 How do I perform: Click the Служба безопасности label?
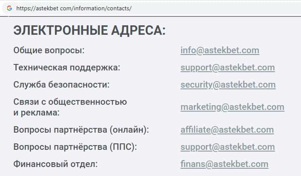[61, 85]
